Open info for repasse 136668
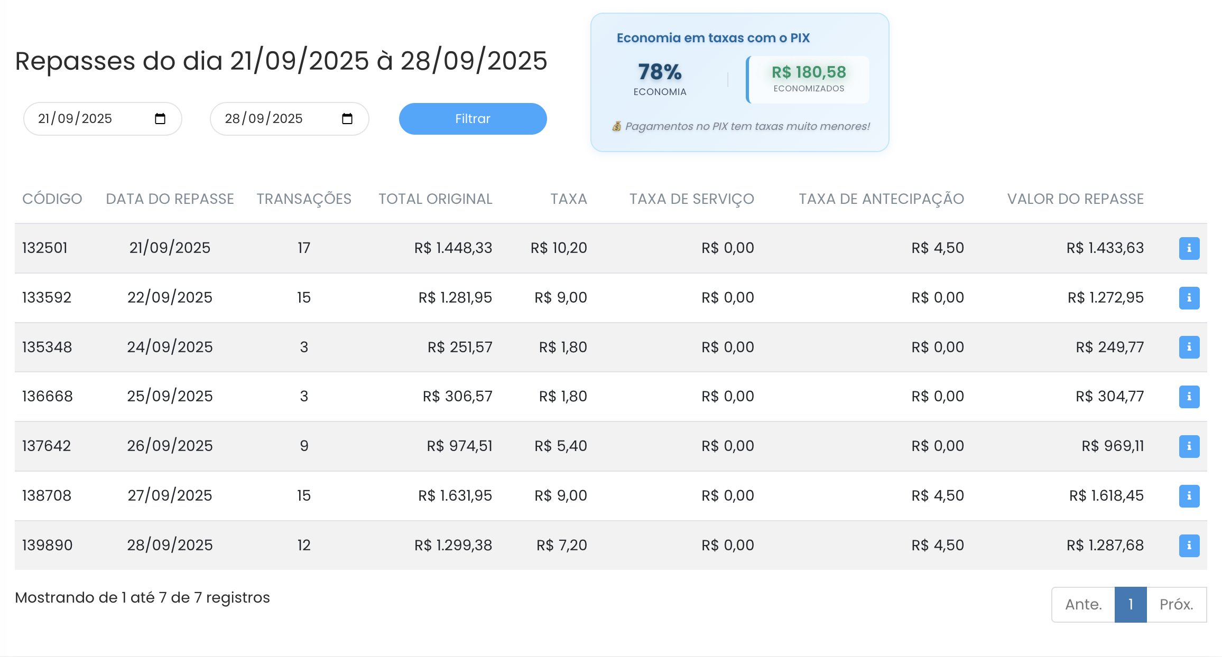 pos(1189,397)
